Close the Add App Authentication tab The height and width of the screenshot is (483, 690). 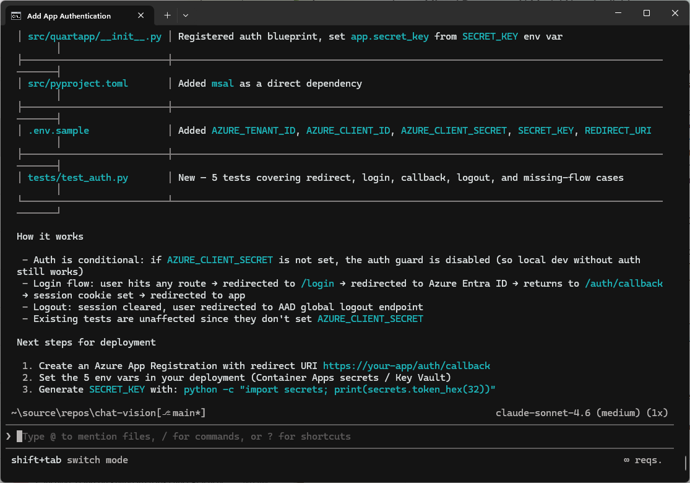click(140, 15)
